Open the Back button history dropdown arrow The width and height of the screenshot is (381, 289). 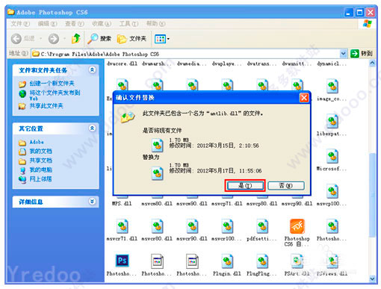pyautogui.click(x=40, y=39)
